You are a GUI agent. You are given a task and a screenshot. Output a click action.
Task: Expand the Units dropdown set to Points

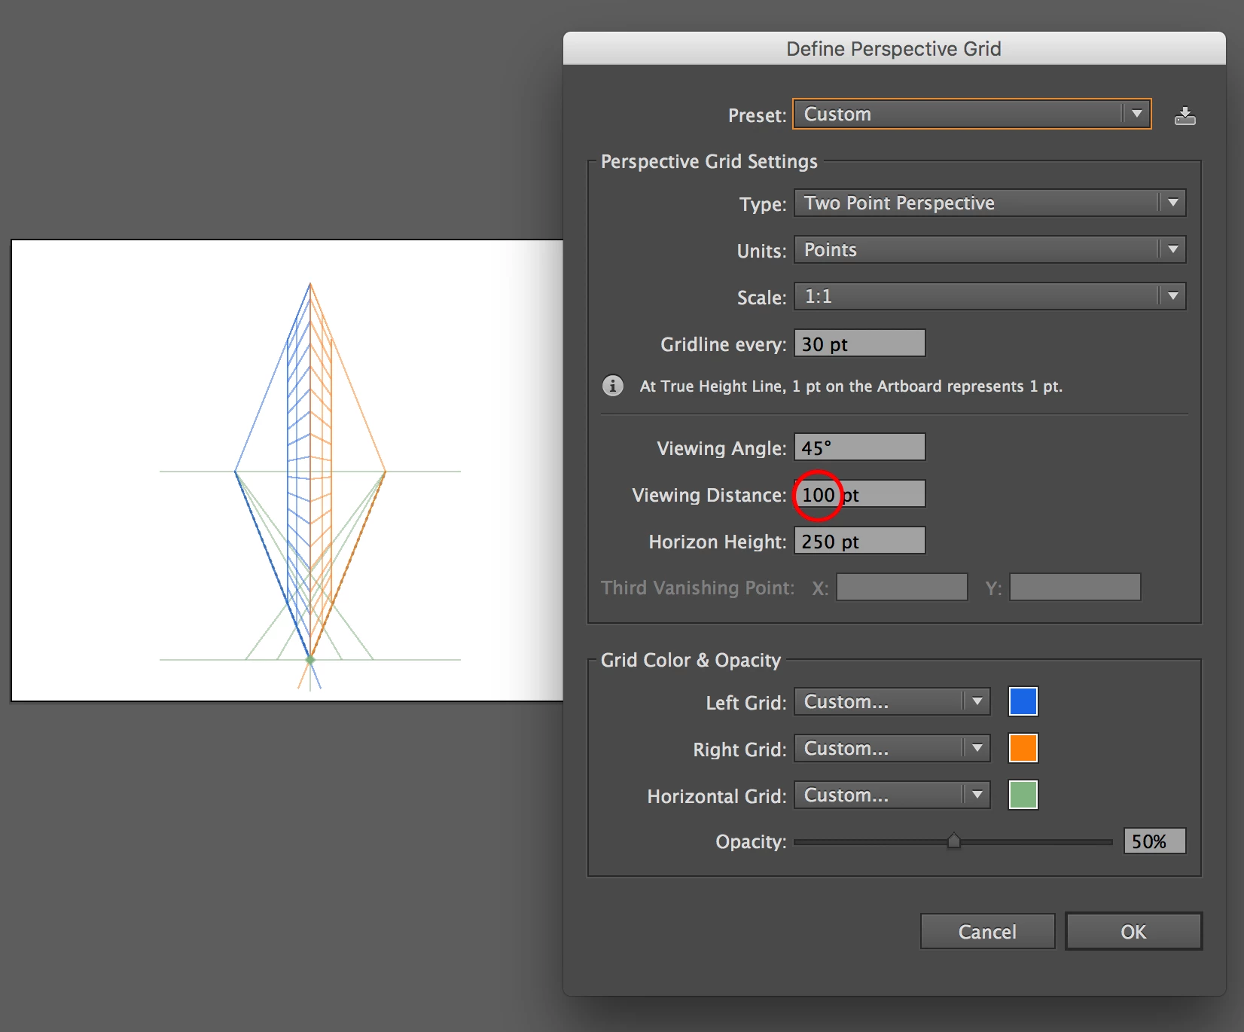989,249
